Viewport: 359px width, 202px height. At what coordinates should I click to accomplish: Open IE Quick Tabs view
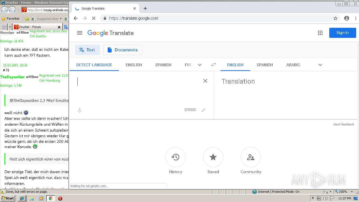pyautogui.click(x=4, y=27)
